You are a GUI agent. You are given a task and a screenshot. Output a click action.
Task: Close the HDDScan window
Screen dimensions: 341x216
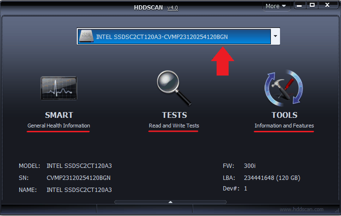pyautogui.click(x=327, y=5)
